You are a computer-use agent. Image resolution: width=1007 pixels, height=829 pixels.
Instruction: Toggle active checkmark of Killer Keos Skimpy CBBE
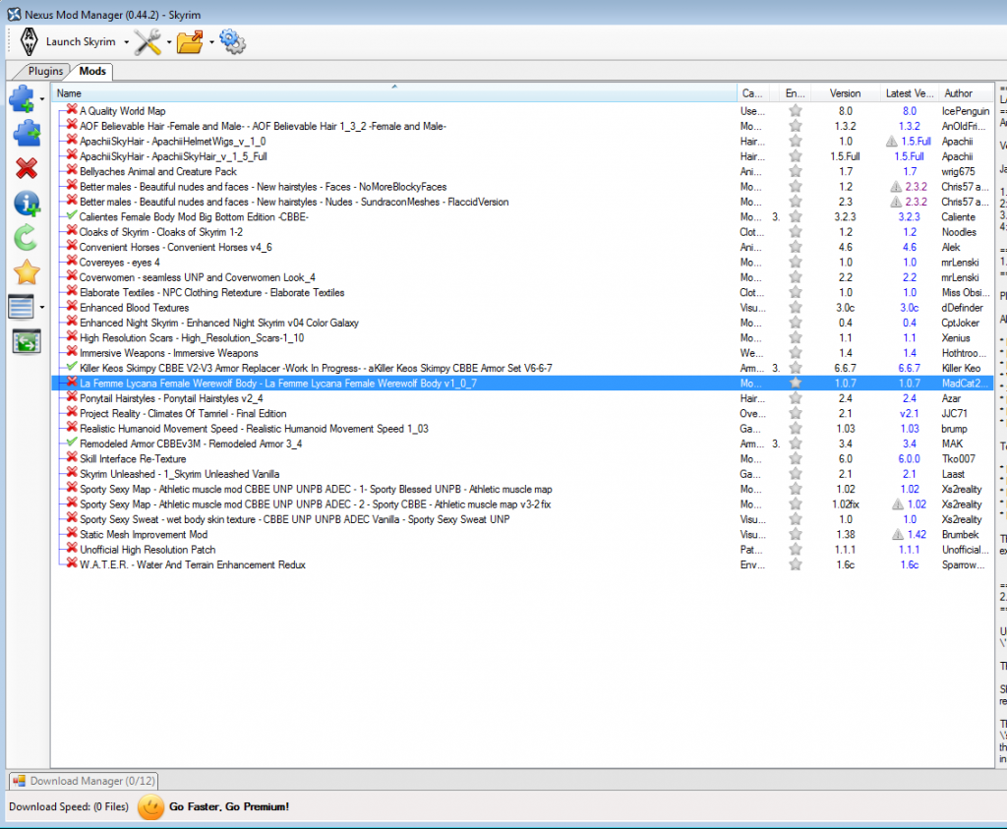[72, 367]
